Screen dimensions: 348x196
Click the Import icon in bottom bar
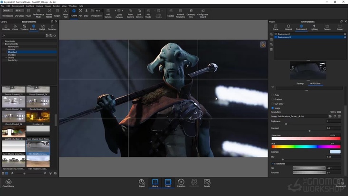coord(142,183)
